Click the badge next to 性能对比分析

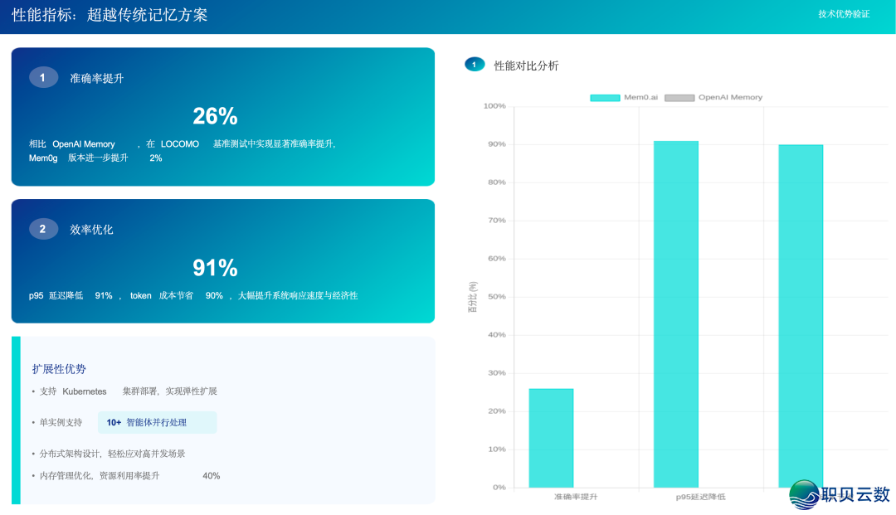[475, 65]
